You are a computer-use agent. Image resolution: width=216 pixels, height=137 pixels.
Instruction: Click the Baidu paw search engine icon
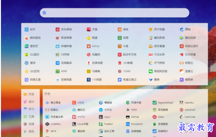pos(44,13)
